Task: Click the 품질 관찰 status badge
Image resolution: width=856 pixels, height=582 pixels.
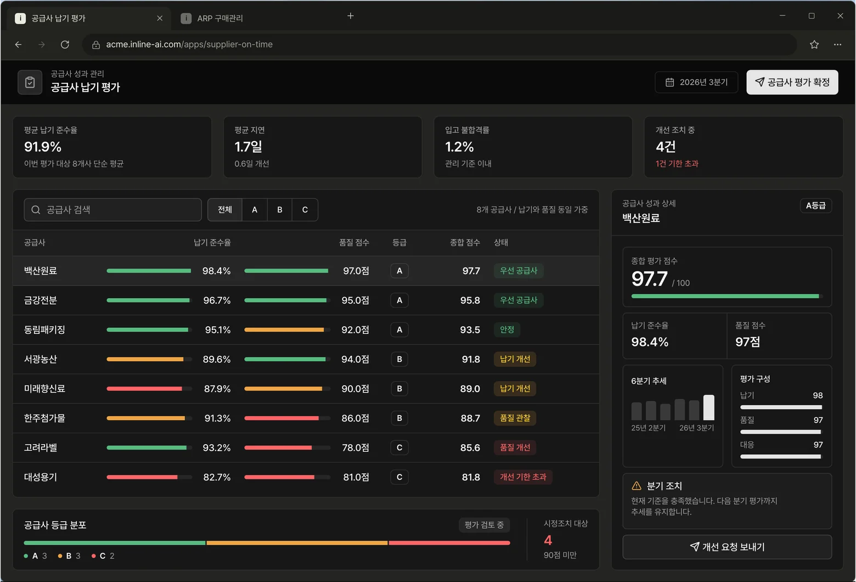Action: [515, 418]
